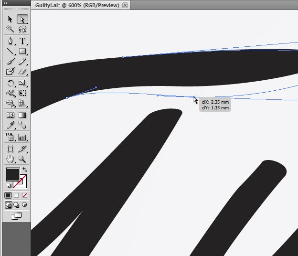Viewport: 298px width, 256px height.
Task: Close the Guilty!.ai document tab
Action: [125, 5]
